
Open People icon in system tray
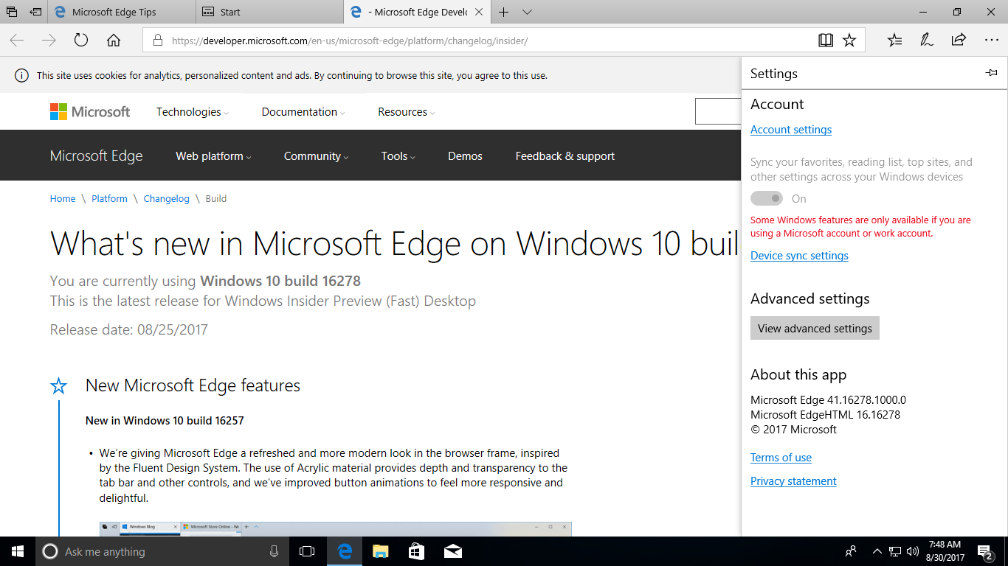point(851,551)
